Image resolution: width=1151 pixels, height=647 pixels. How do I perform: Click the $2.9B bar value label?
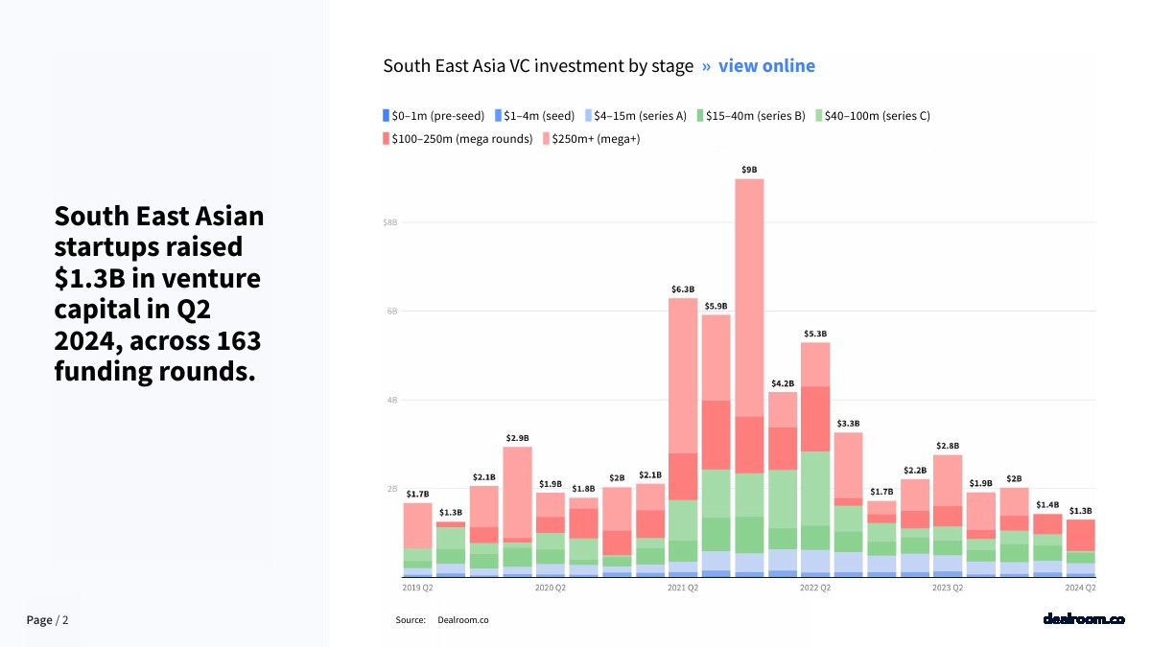click(517, 438)
